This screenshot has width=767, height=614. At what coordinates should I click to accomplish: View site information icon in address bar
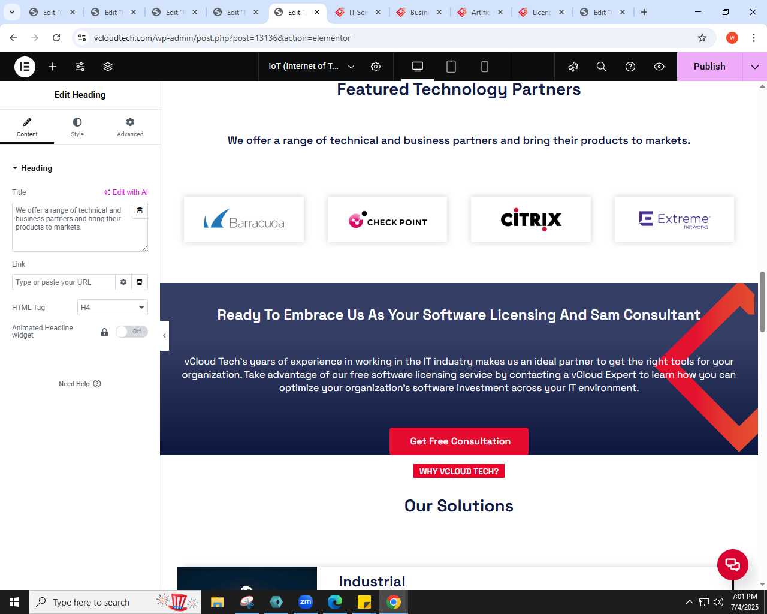coord(82,38)
